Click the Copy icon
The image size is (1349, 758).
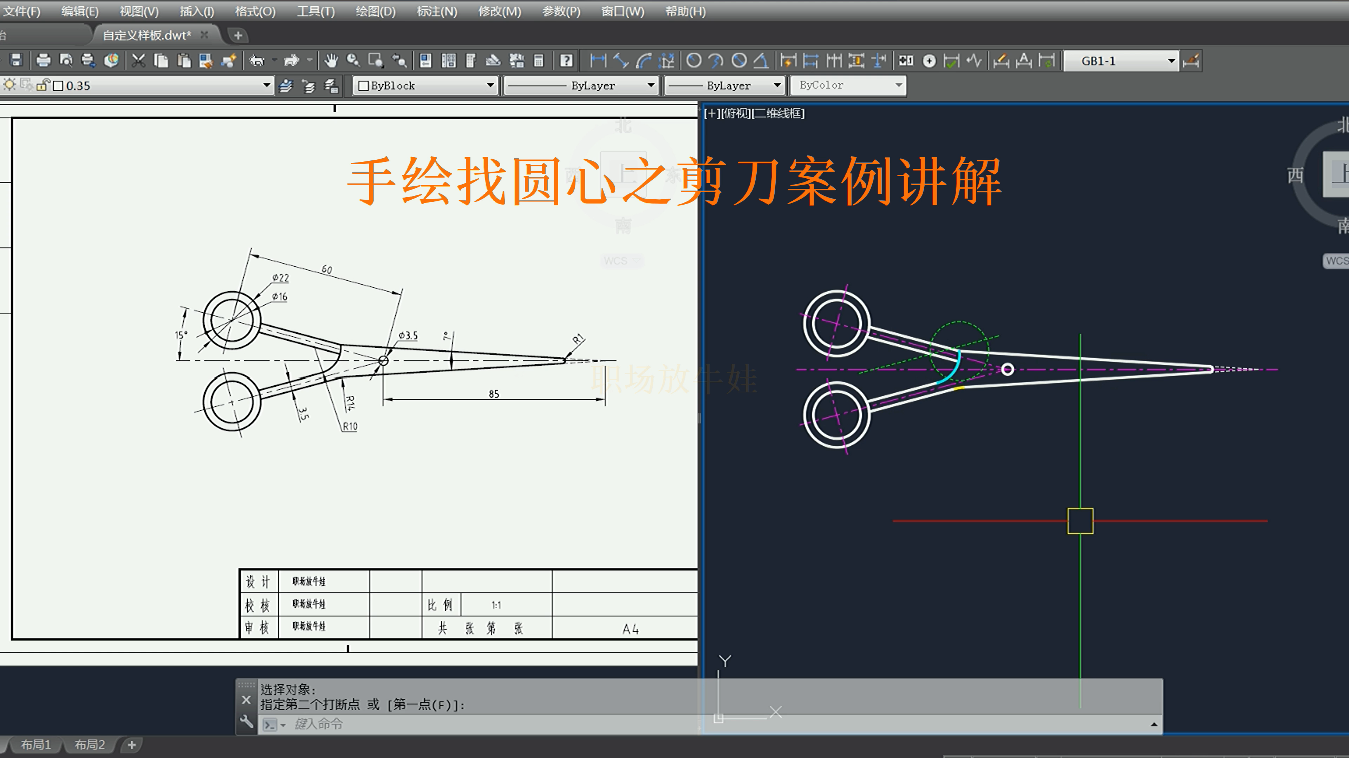[x=161, y=61]
